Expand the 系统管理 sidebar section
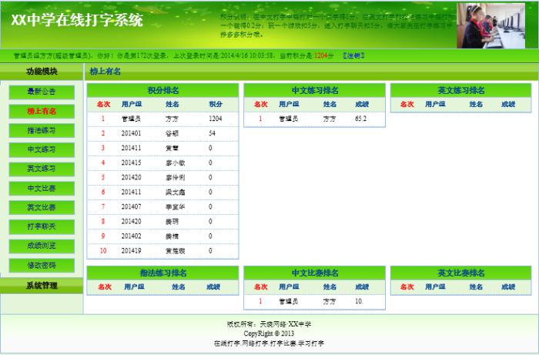 pyautogui.click(x=42, y=286)
